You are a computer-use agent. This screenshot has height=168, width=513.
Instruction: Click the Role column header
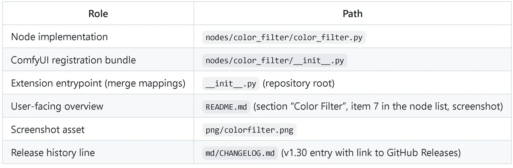click(x=98, y=14)
